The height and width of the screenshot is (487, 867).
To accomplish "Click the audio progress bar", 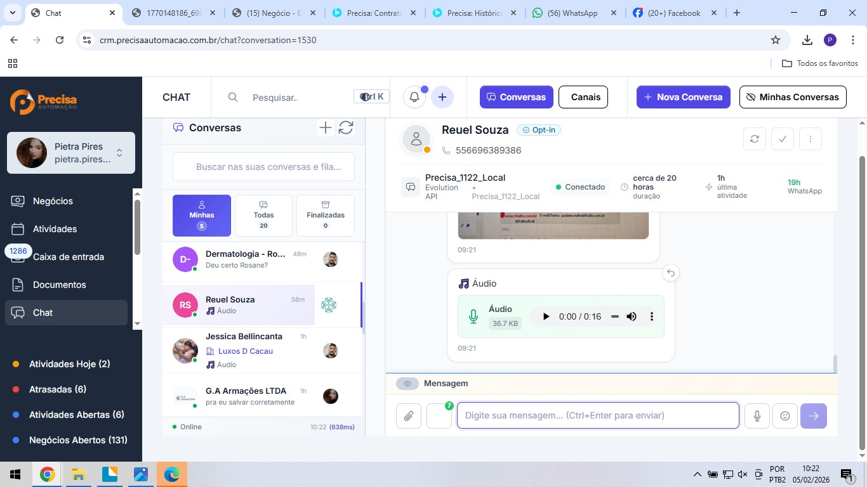I will 614,316.
